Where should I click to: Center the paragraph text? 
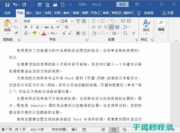99,27
